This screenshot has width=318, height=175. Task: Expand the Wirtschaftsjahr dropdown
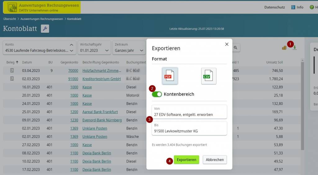(x=94, y=47)
